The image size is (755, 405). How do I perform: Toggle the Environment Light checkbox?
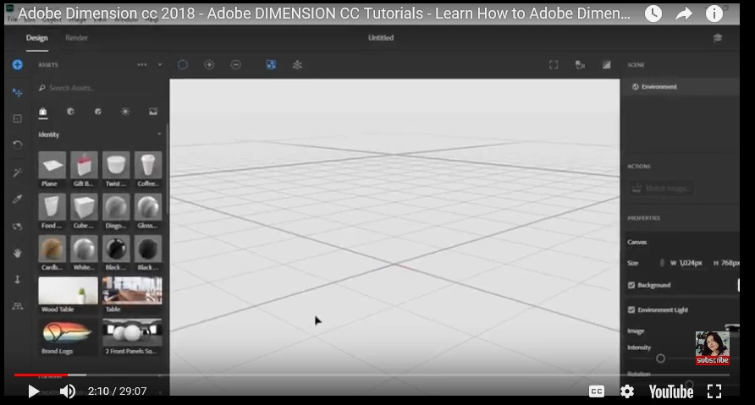coord(631,309)
